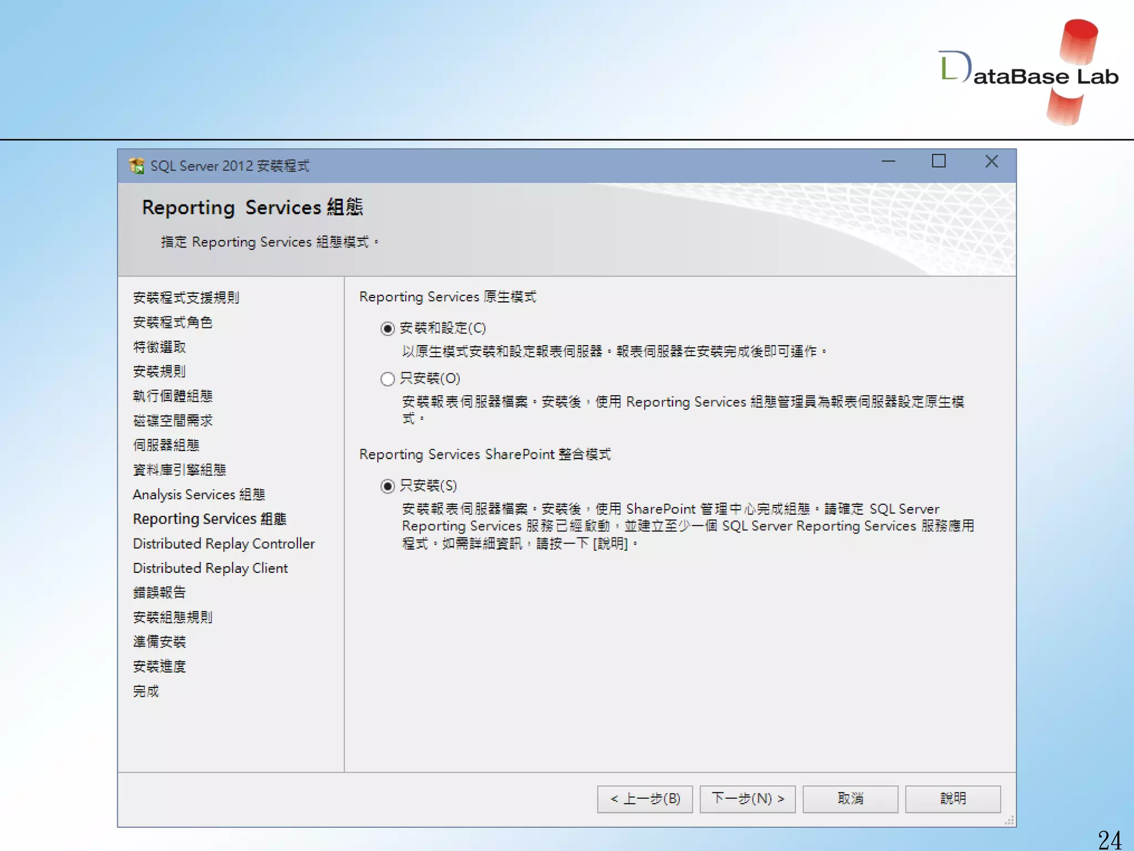Select 資料庫引擎組態 step in sidebar

point(179,470)
